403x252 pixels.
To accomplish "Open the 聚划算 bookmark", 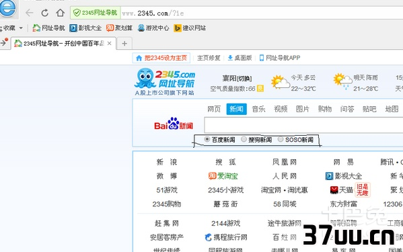I will pos(120,28).
